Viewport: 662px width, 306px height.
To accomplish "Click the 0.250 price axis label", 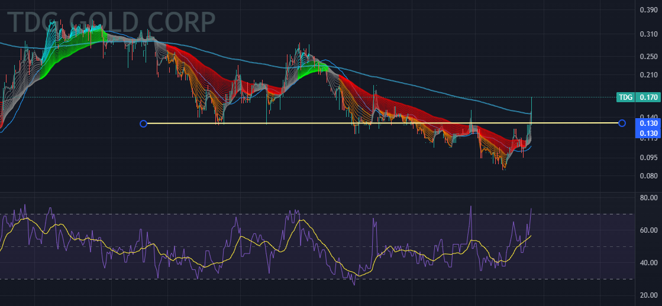I will (x=648, y=57).
